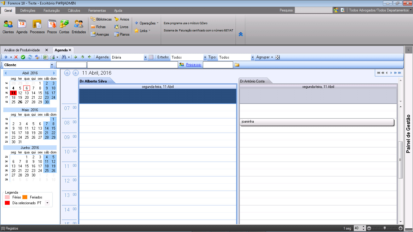Expand the Agrupar menu
This screenshot has width=413, height=232.
[265, 57]
